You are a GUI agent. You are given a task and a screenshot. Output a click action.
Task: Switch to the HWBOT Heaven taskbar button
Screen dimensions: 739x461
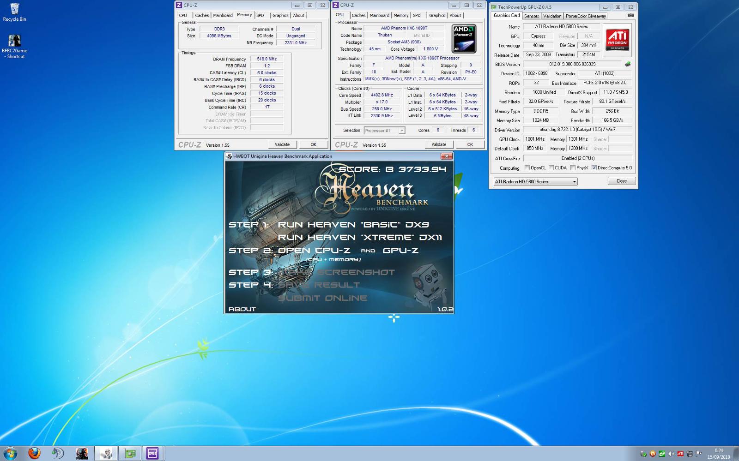[x=106, y=453]
